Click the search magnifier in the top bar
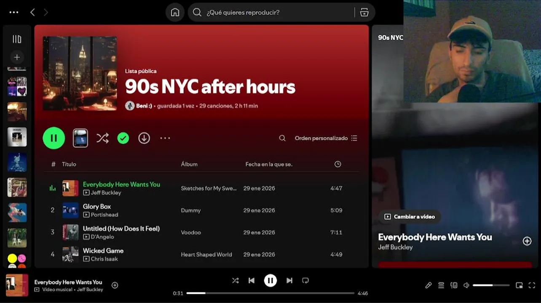 click(197, 13)
